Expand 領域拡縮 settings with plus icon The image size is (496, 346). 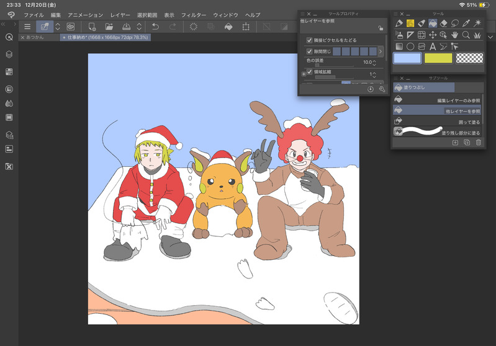pos(304,74)
